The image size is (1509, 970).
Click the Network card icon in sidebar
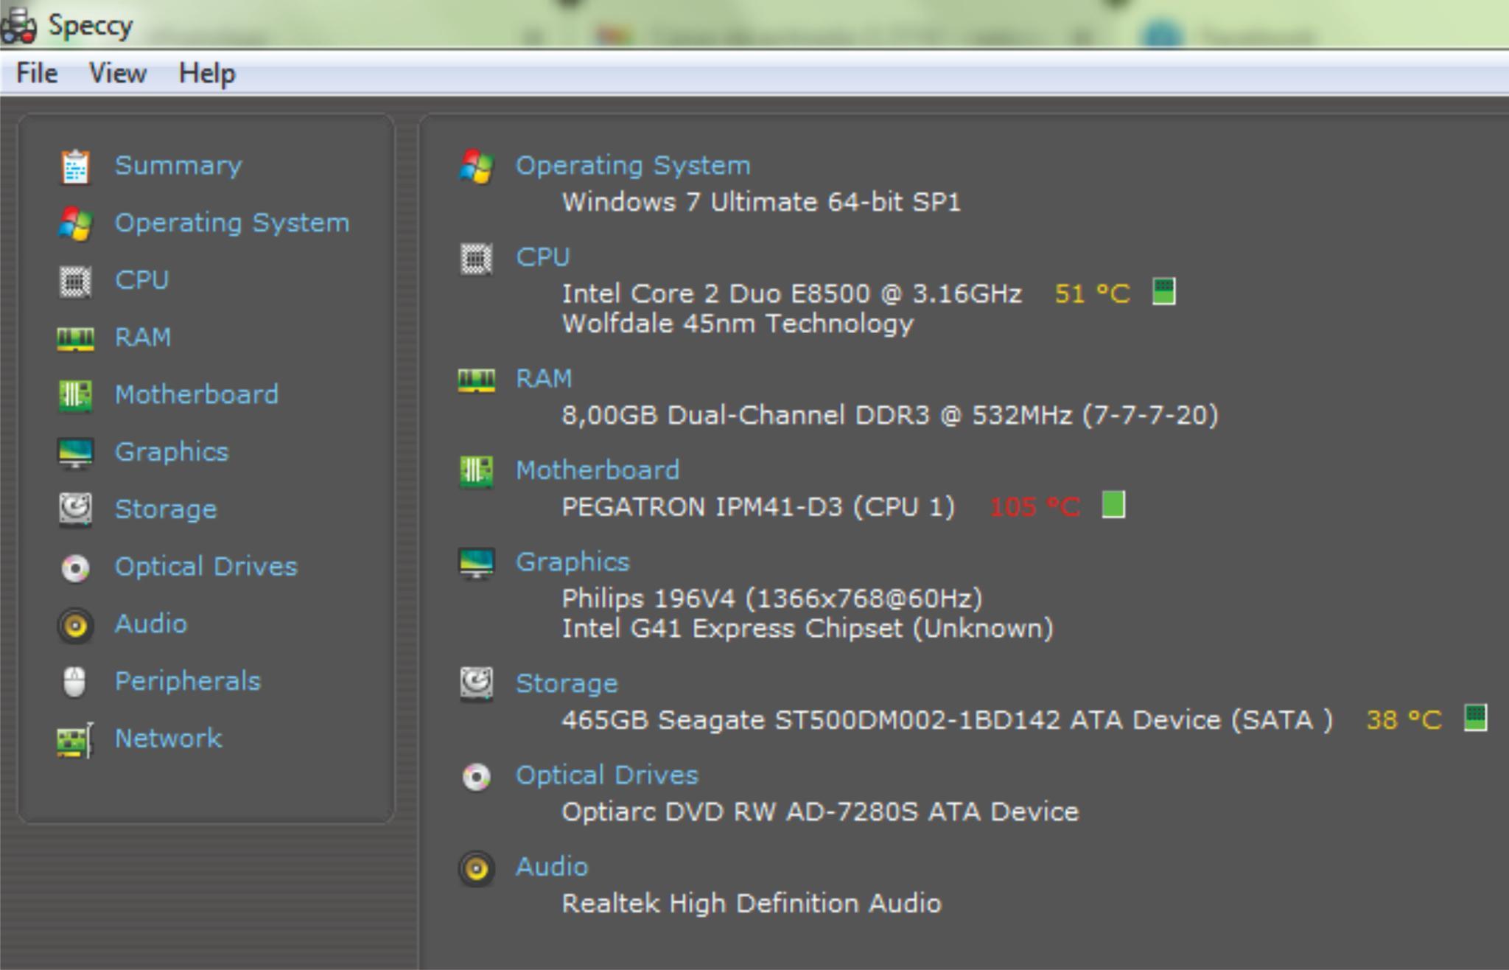(x=75, y=739)
